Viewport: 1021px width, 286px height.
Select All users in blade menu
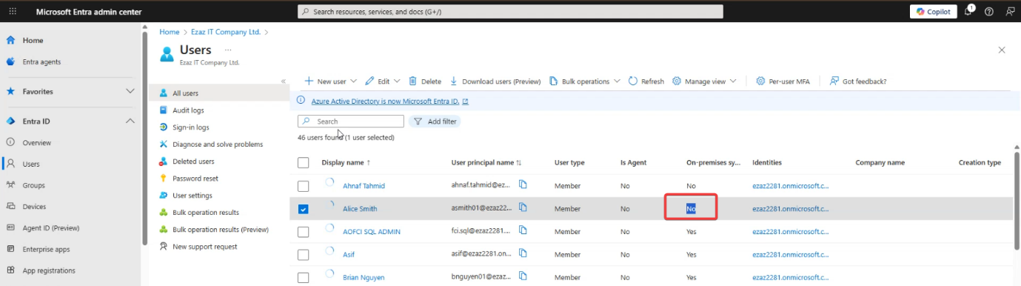coord(185,93)
